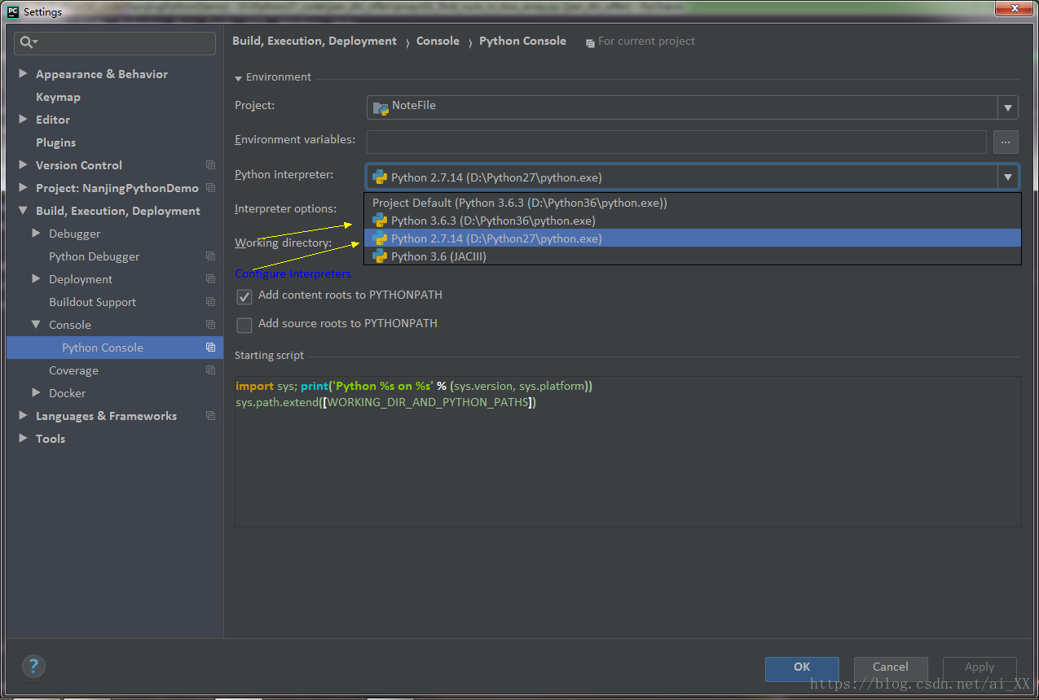This screenshot has height=700, width=1039.
Task: Select Buildout Support settings item
Action: coord(92,302)
